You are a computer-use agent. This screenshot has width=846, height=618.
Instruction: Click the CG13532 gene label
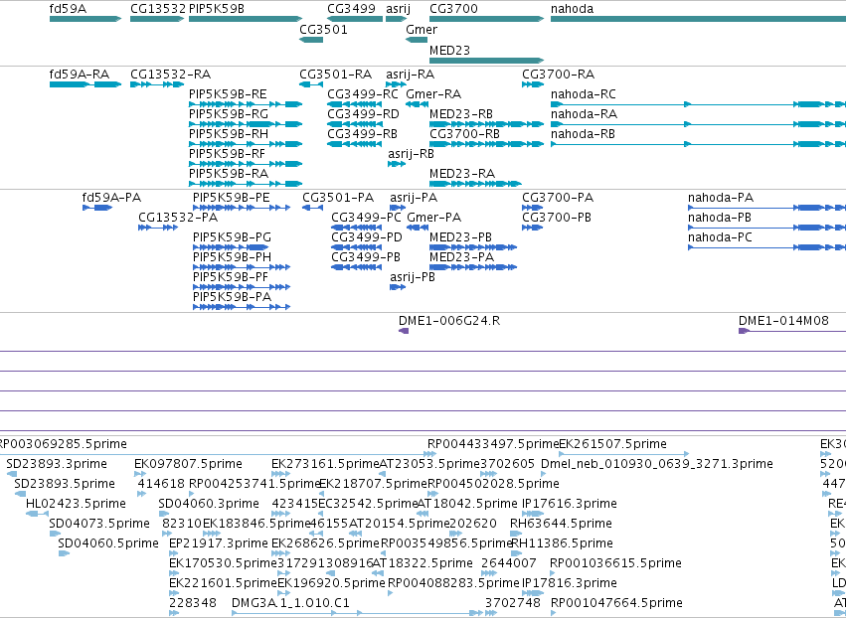pos(158,9)
